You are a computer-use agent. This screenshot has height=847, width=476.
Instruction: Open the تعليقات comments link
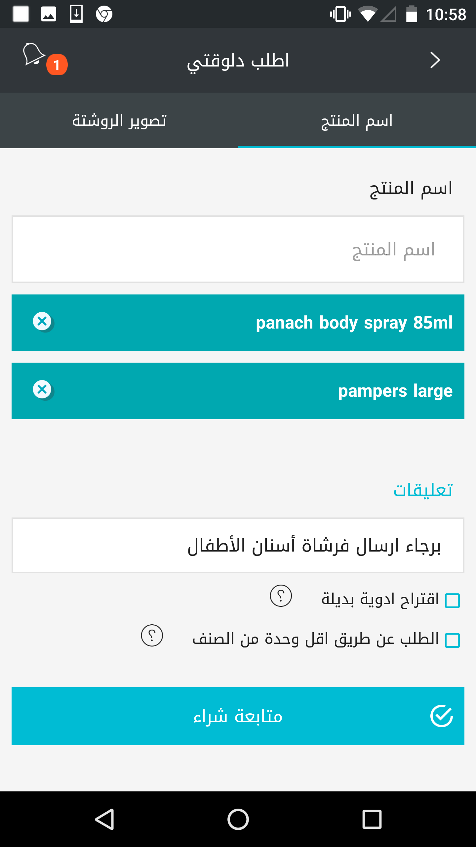pos(422,490)
